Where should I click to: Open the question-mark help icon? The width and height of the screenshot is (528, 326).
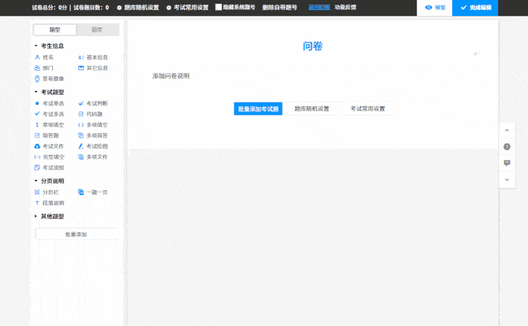click(x=507, y=147)
